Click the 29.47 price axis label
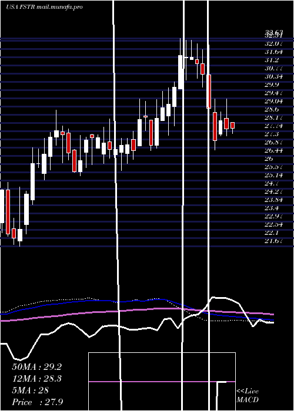 pyautogui.click(x=273, y=93)
